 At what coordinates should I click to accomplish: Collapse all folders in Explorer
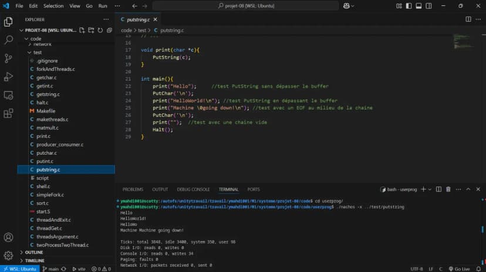click(x=109, y=30)
